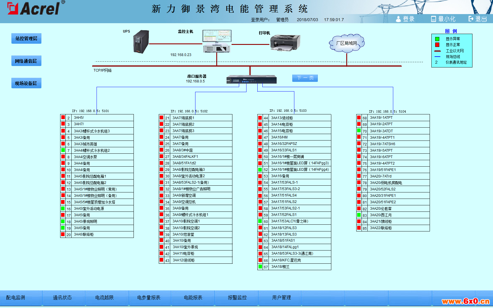Click red status indicator for 3AA13/进线柜
This screenshot has height=308, width=493.
point(260,118)
